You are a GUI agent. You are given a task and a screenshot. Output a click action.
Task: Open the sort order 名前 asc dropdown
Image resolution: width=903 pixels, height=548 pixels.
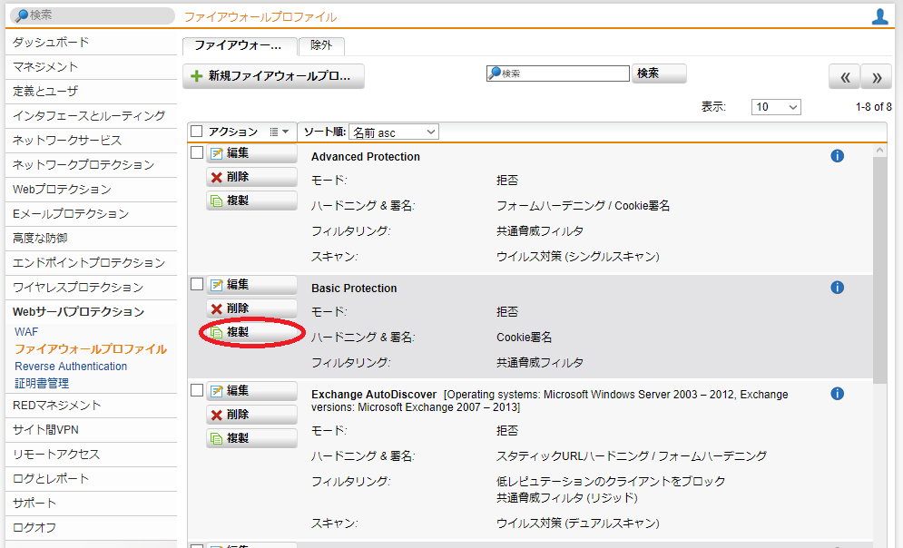tap(394, 132)
